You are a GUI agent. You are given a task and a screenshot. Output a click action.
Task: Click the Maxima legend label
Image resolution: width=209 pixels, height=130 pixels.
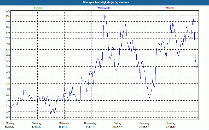170,8
